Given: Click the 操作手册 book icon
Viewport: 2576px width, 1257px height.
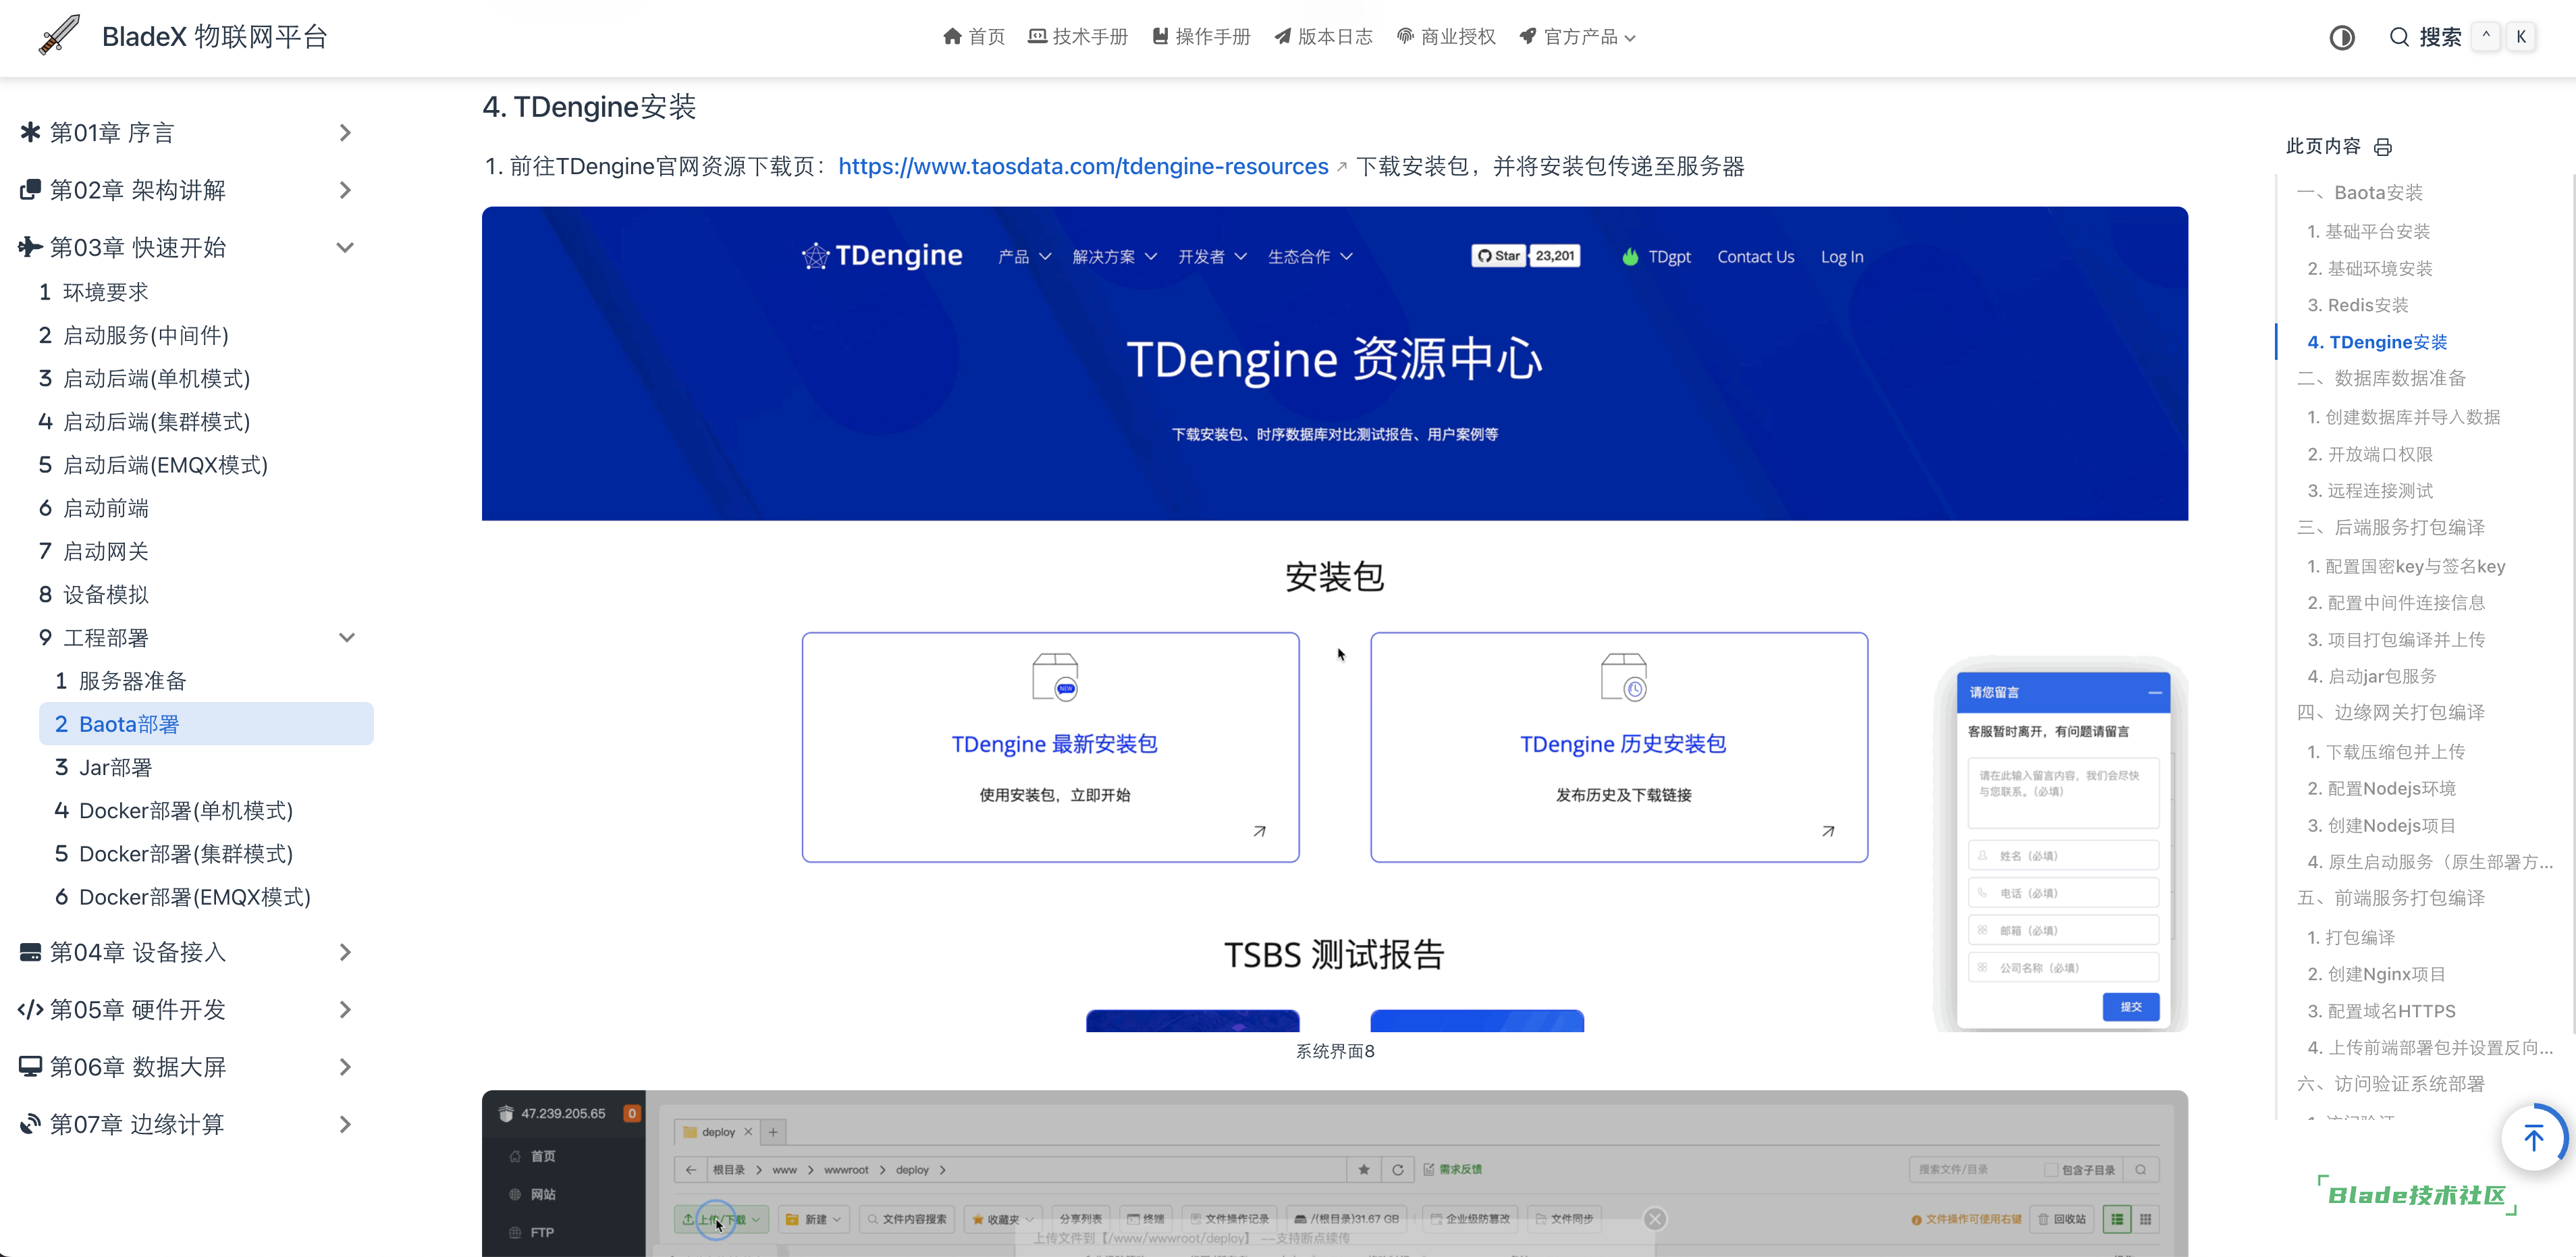Looking at the screenshot, I should click(1160, 37).
